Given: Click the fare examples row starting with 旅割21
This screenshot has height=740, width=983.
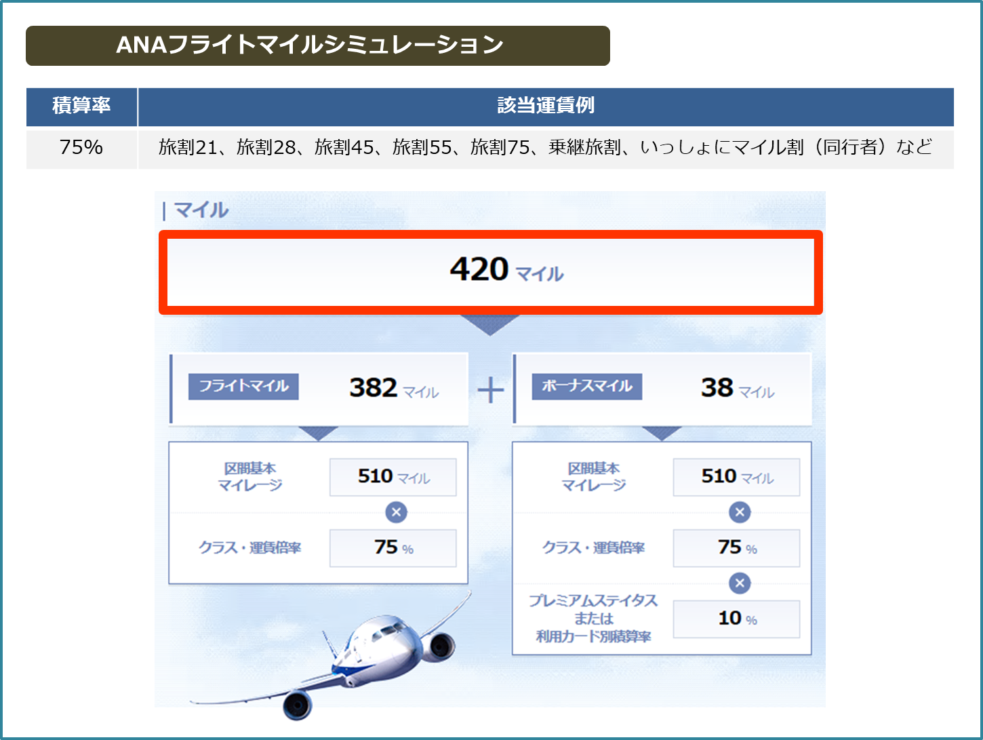Looking at the screenshot, I should [x=546, y=147].
